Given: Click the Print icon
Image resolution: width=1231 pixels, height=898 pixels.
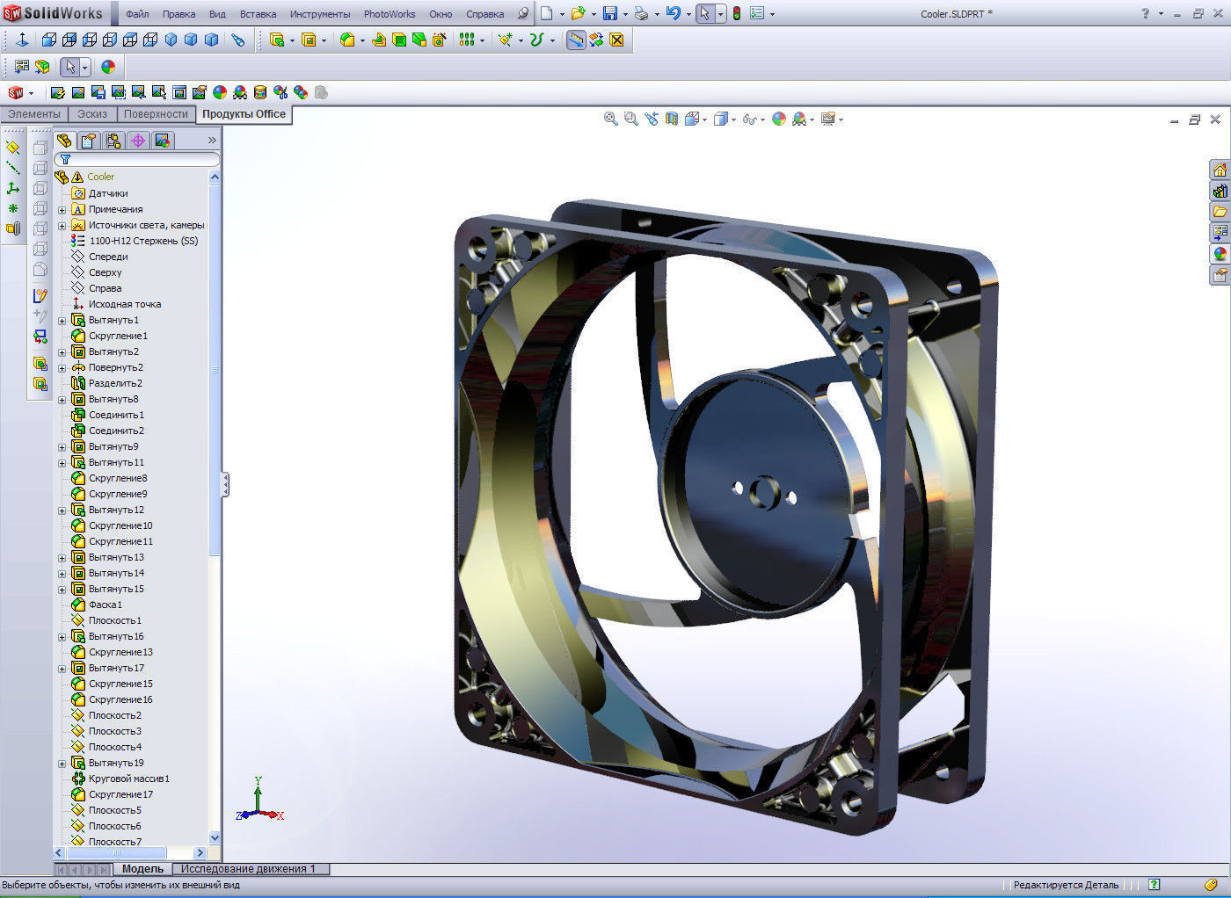Looking at the screenshot, I should [x=641, y=13].
